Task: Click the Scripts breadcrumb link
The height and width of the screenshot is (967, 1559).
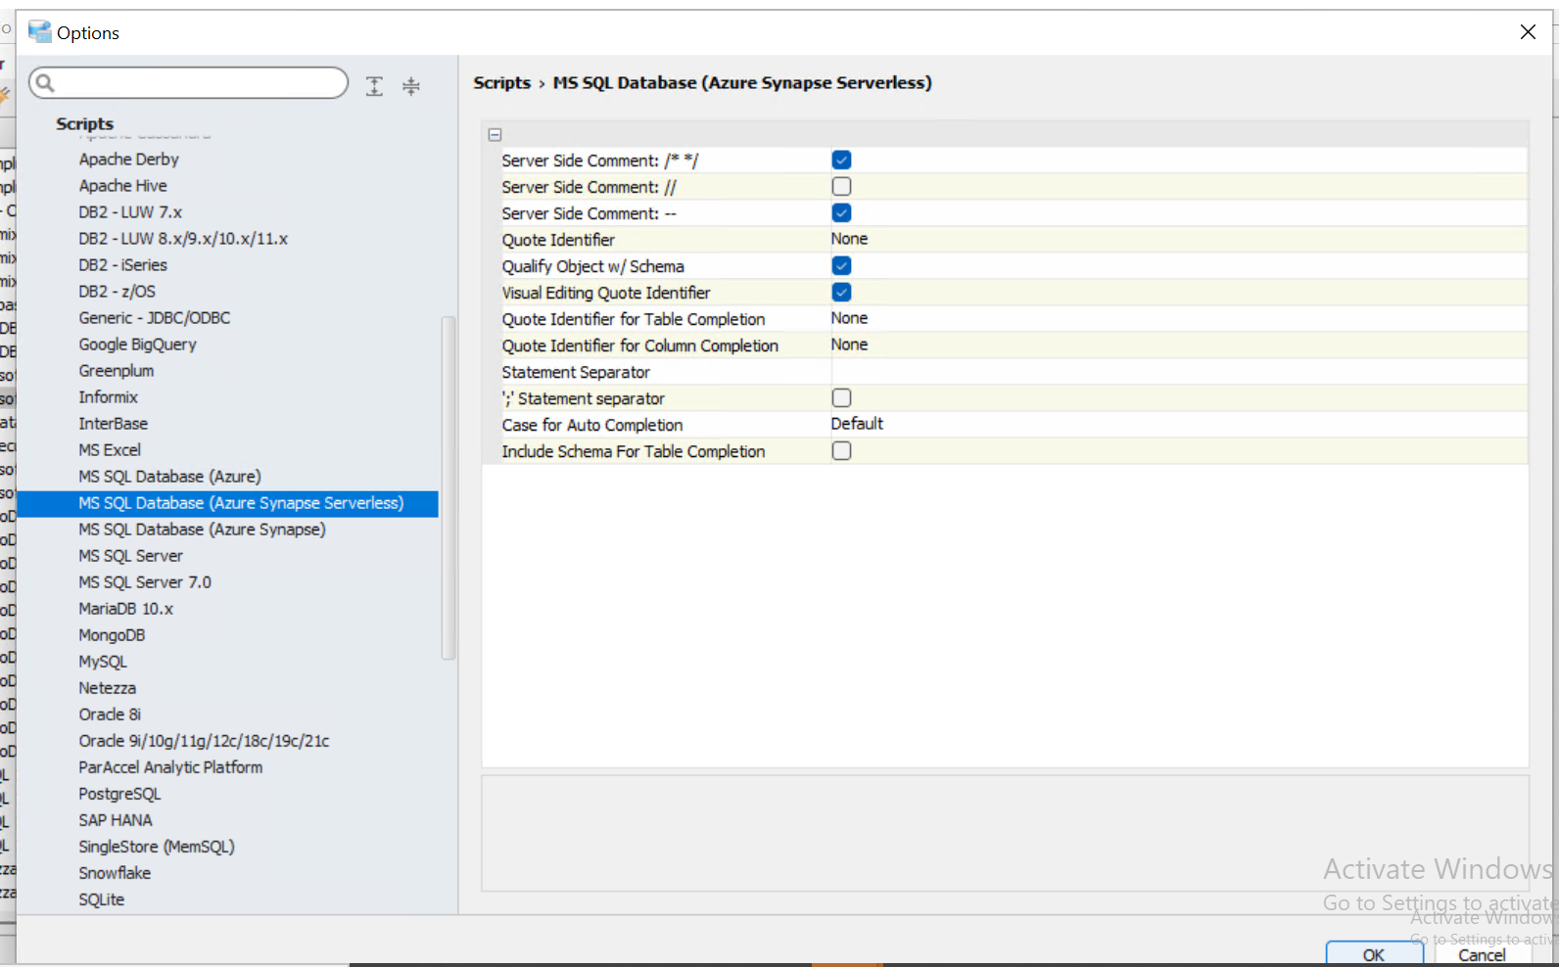Action: [x=501, y=83]
